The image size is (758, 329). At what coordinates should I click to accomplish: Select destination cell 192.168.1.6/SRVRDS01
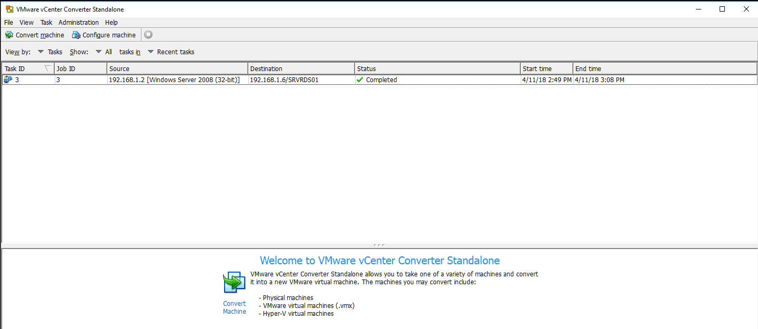pos(301,80)
